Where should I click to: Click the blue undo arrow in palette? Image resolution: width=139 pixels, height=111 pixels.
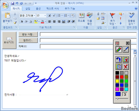coord(119,59)
